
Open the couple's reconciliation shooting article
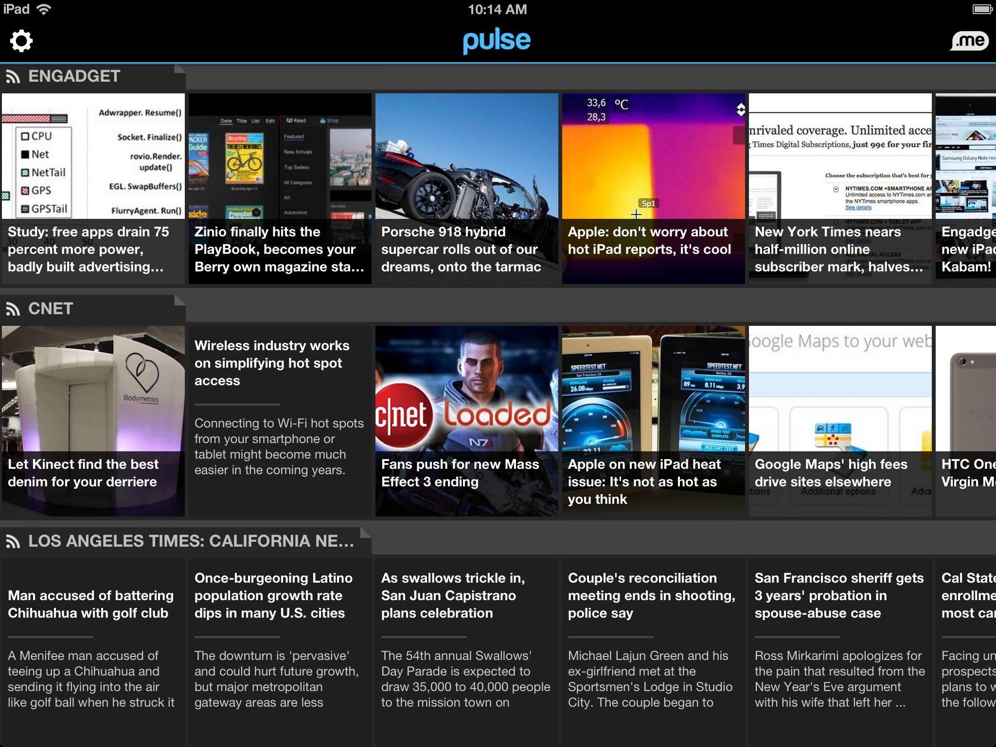pyautogui.click(x=654, y=653)
